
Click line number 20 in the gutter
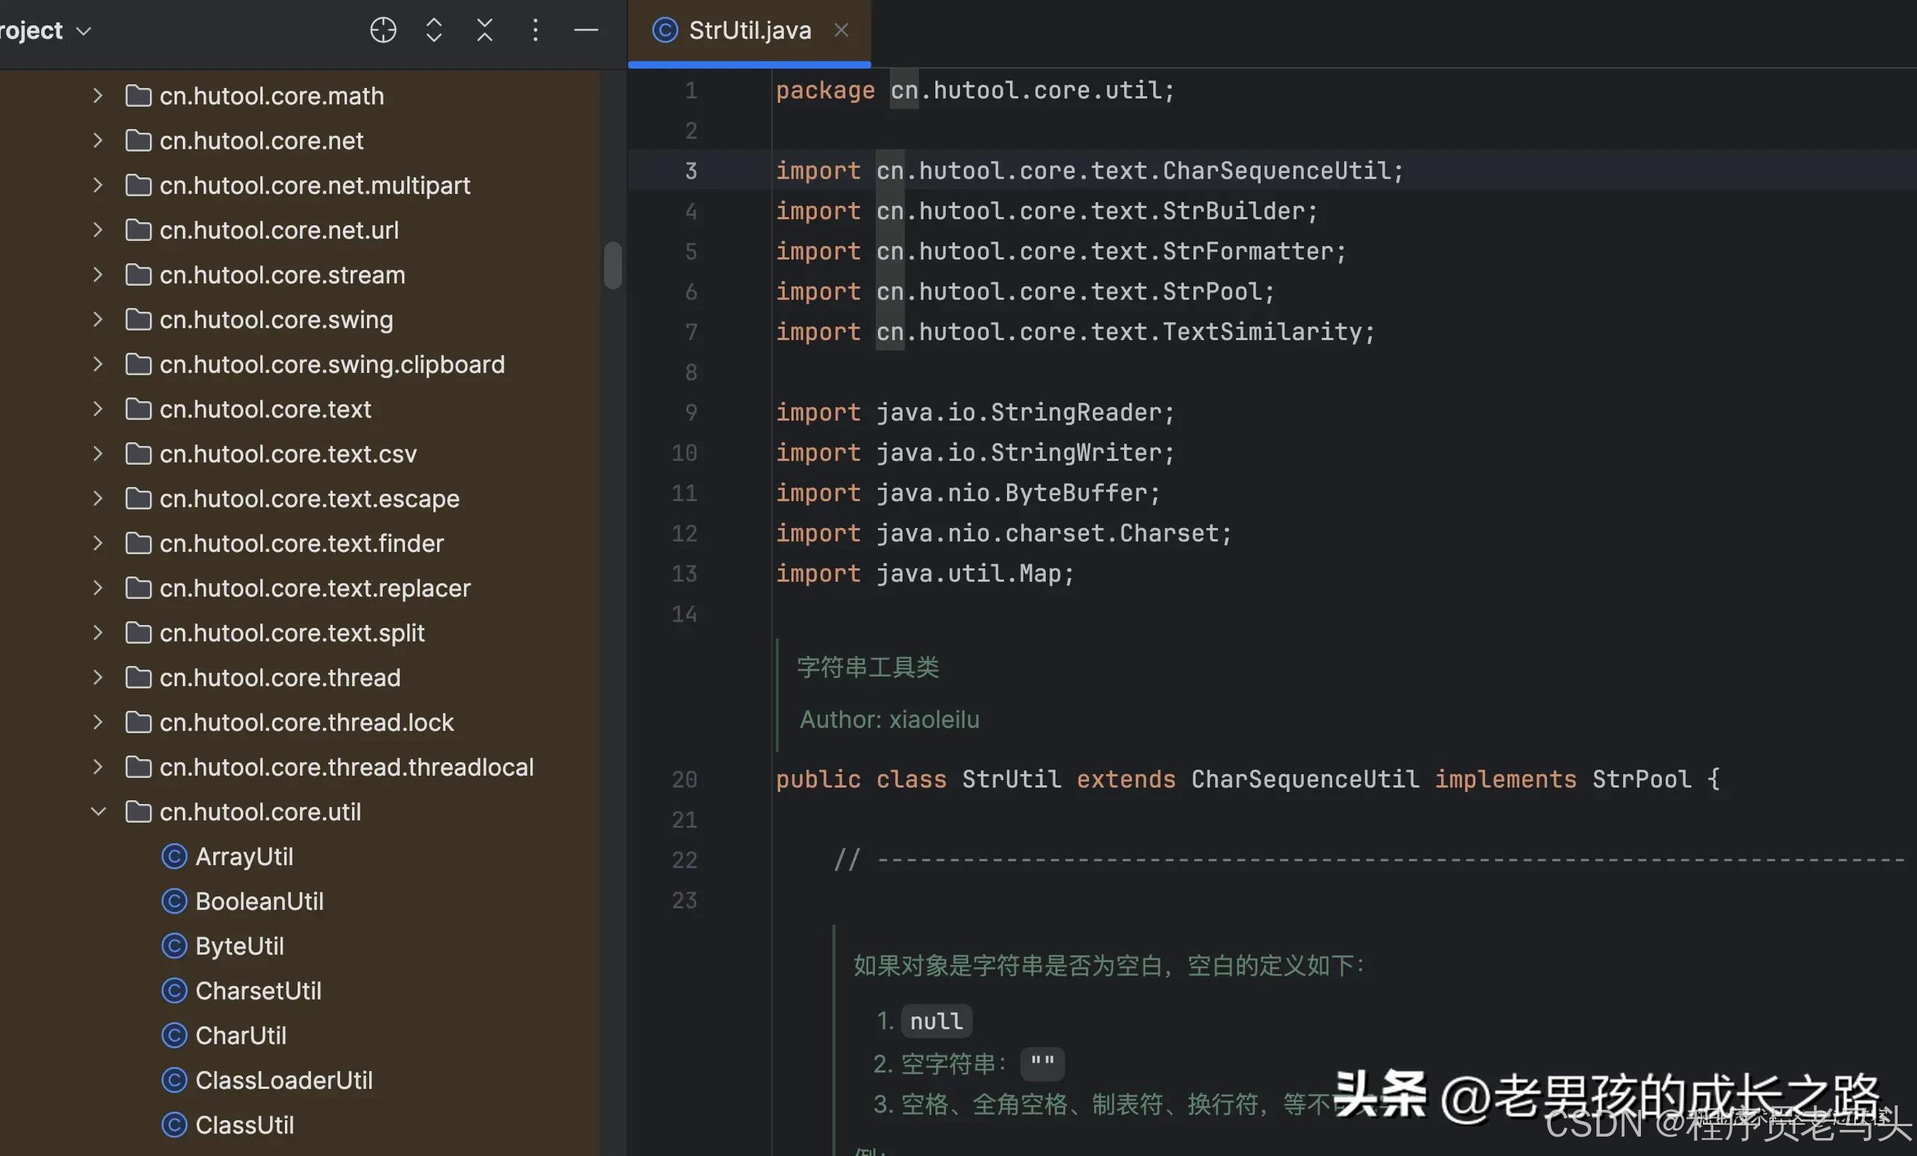684,779
